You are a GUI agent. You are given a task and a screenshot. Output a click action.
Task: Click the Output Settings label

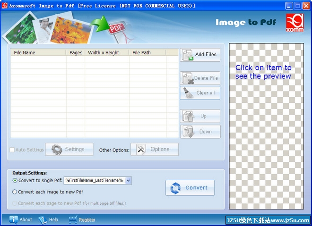[29, 173]
